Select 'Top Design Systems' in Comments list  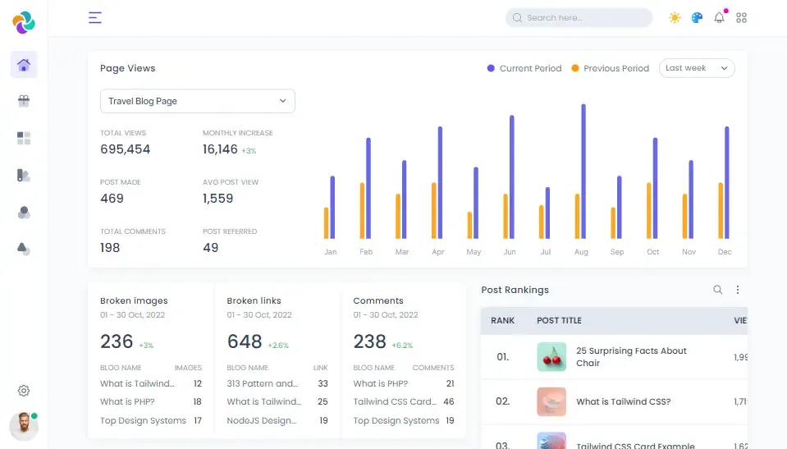pos(396,420)
